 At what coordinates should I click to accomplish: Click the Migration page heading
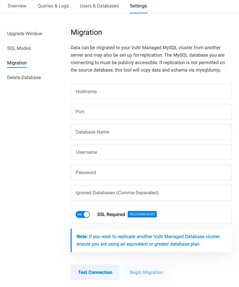pyautogui.click(x=86, y=32)
